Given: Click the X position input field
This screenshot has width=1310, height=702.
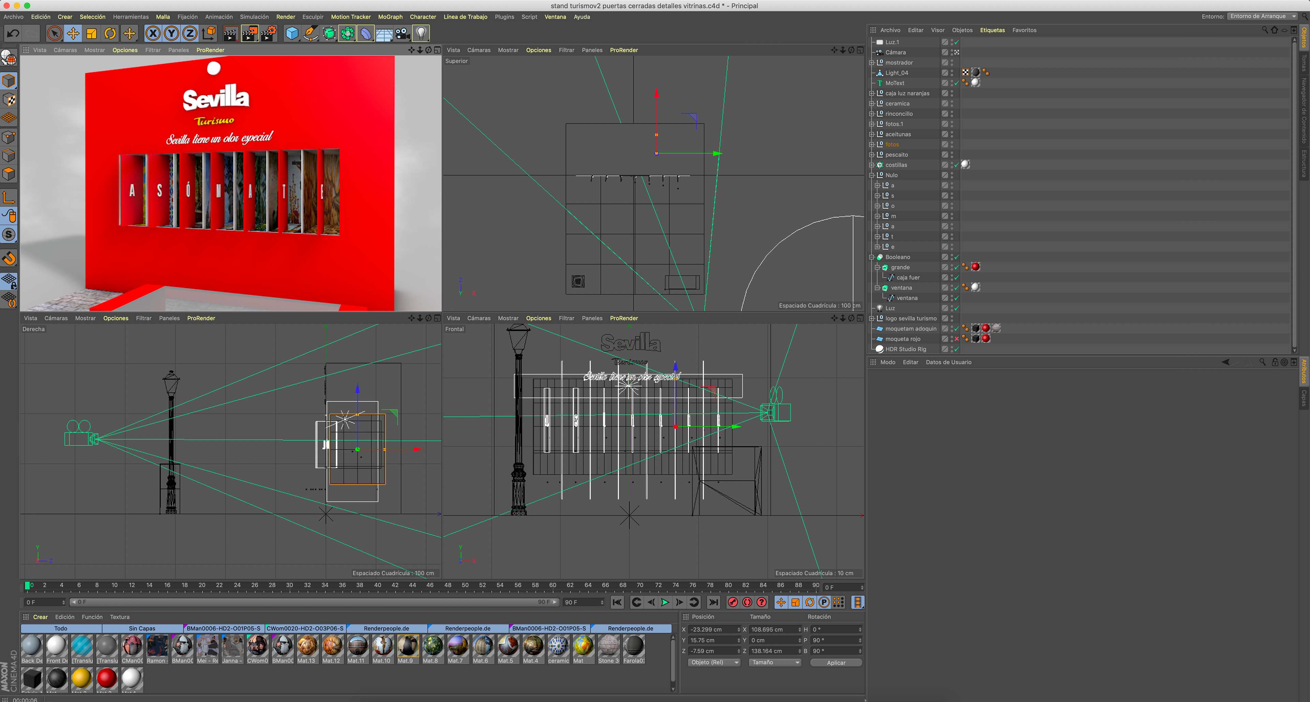Looking at the screenshot, I should pos(711,630).
